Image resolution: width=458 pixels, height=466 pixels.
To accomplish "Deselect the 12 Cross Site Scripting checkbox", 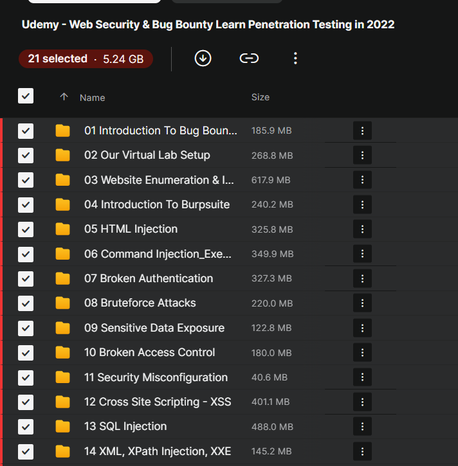I will point(26,402).
